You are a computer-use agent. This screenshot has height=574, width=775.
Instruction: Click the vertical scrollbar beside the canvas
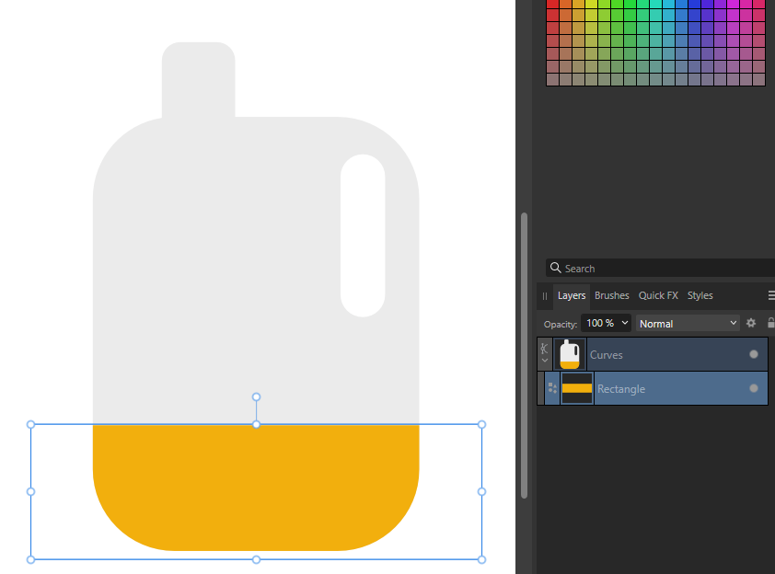524,356
